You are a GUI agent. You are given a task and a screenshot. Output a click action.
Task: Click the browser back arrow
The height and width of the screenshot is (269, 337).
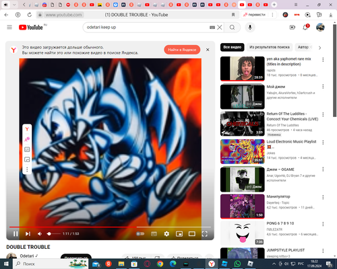point(6,15)
